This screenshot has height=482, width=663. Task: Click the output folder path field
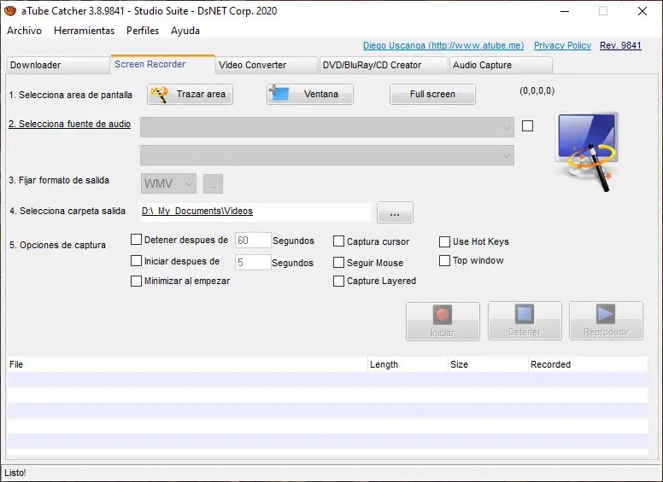click(255, 212)
